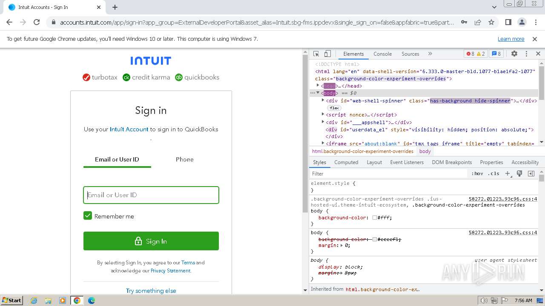Close the Intuit Accounts tab
This screenshot has width=545, height=306.
[99, 7]
